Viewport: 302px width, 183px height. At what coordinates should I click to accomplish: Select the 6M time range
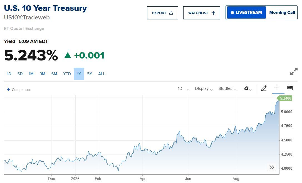point(54,74)
